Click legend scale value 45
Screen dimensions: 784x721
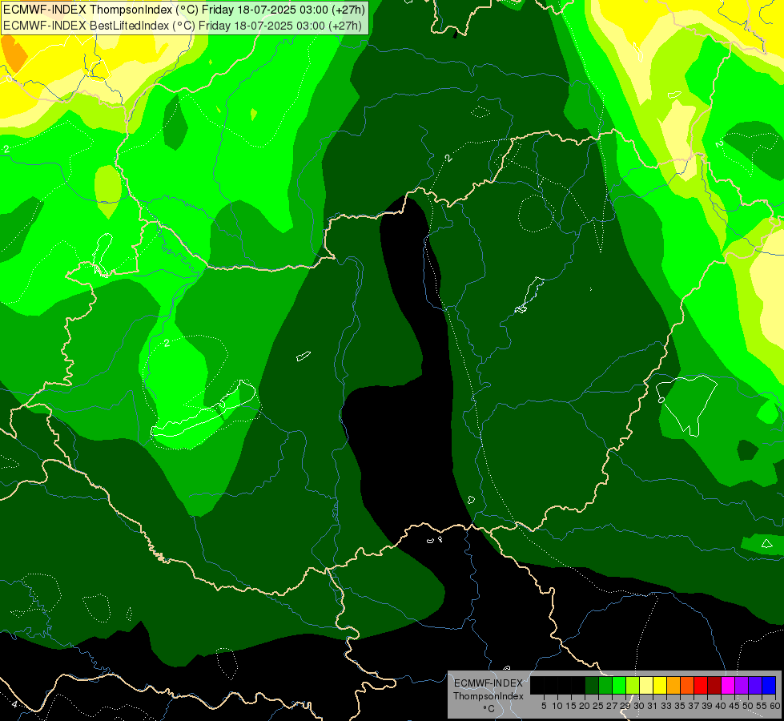click(x=734, y=706)
